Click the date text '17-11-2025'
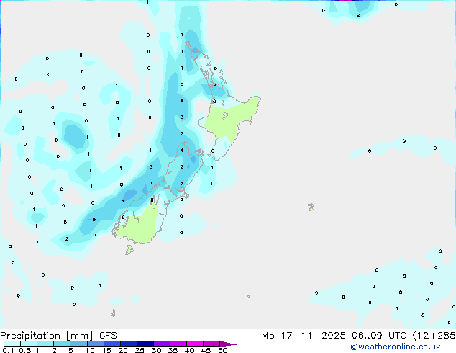The width and height of the screenshot is (456, 353). 313,336
